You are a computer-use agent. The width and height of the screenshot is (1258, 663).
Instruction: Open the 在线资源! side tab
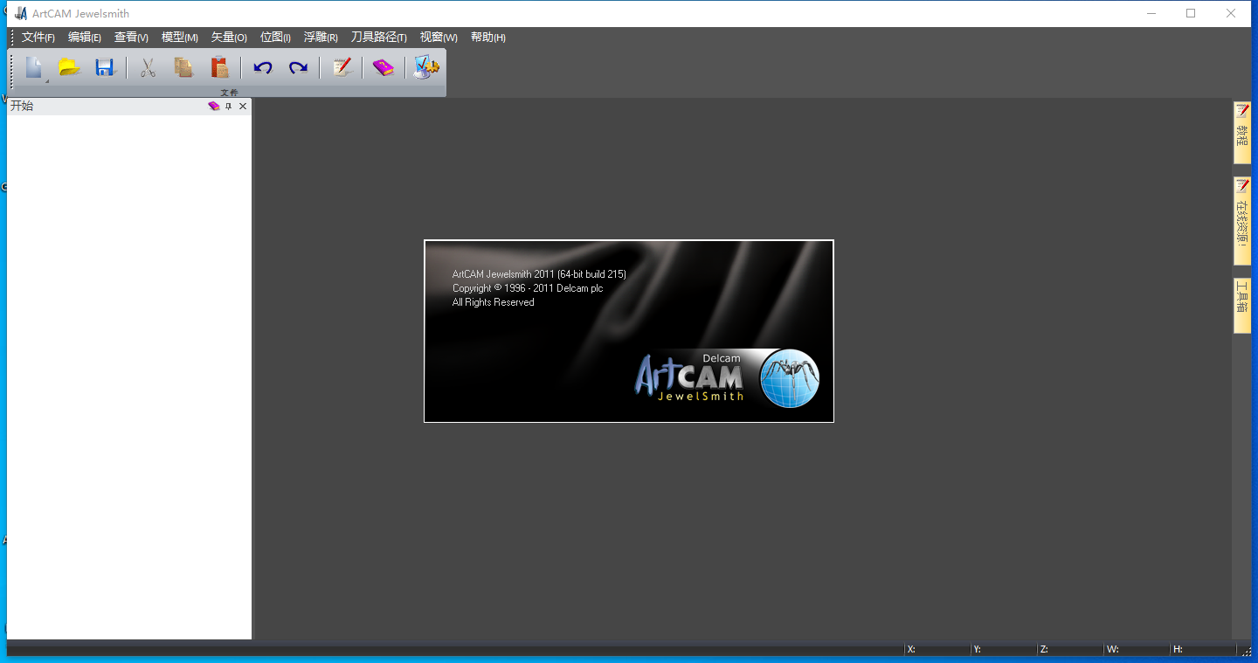(x=1242, y=221)
